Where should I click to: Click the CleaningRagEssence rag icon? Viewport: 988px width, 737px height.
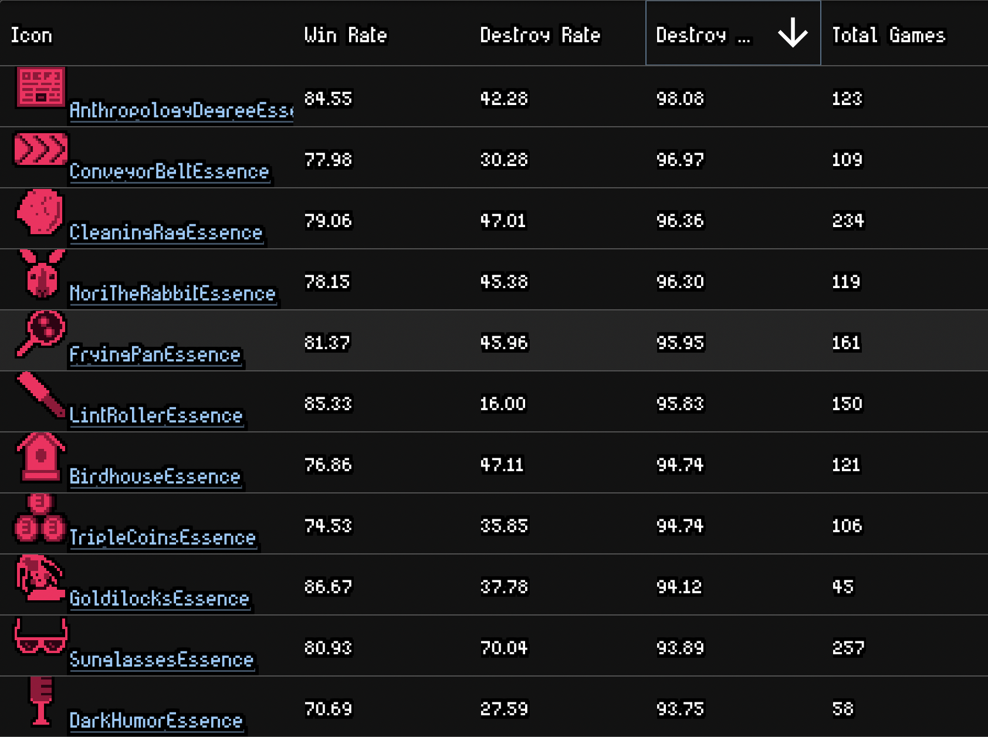[x=40, y=212]
